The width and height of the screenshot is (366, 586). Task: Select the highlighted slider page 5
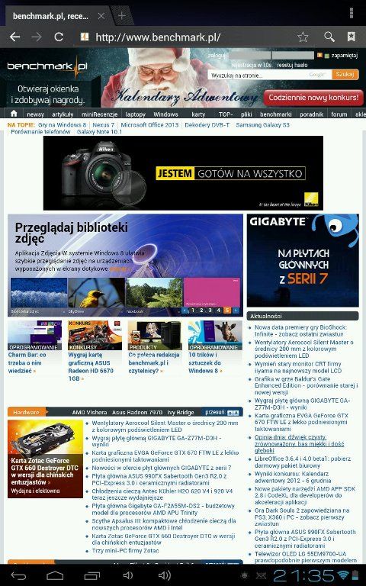tap(227, 311)
